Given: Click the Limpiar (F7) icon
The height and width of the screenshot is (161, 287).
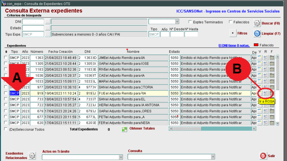Looking at the screenshot, I should click(x=257, y=34).
